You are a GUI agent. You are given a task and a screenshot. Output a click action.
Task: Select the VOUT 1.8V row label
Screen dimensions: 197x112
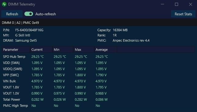tap(11, 87)
